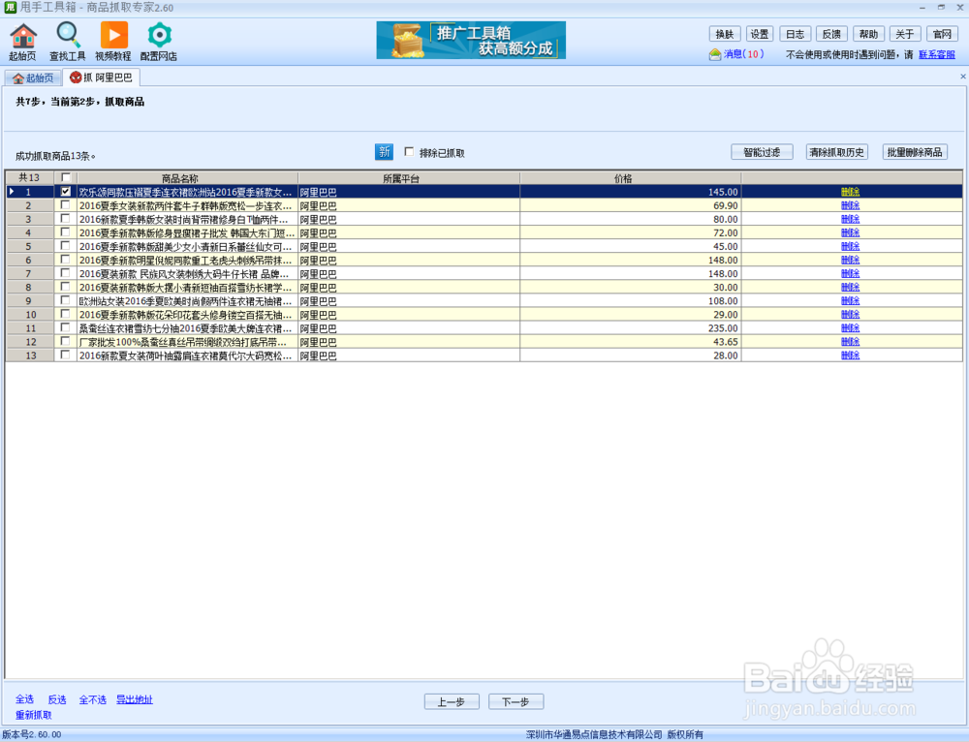Image resolution: width=969 pixels, height=742 pixels.
Task: Click the 批量删除商品 button
Action: (x=915, y=152)
